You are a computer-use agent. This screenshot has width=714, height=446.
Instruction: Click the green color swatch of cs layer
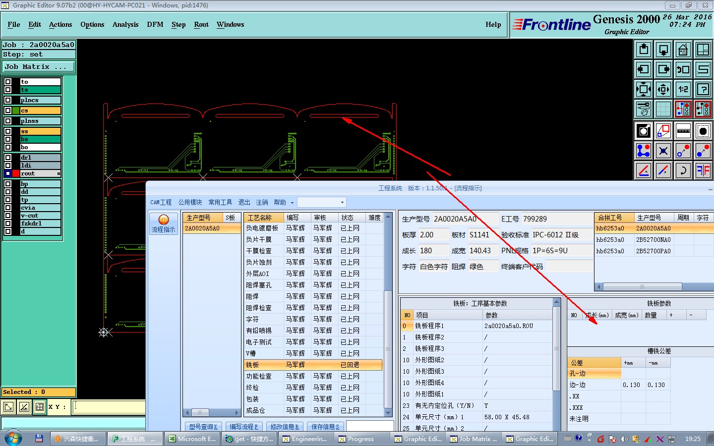point(16,111)
